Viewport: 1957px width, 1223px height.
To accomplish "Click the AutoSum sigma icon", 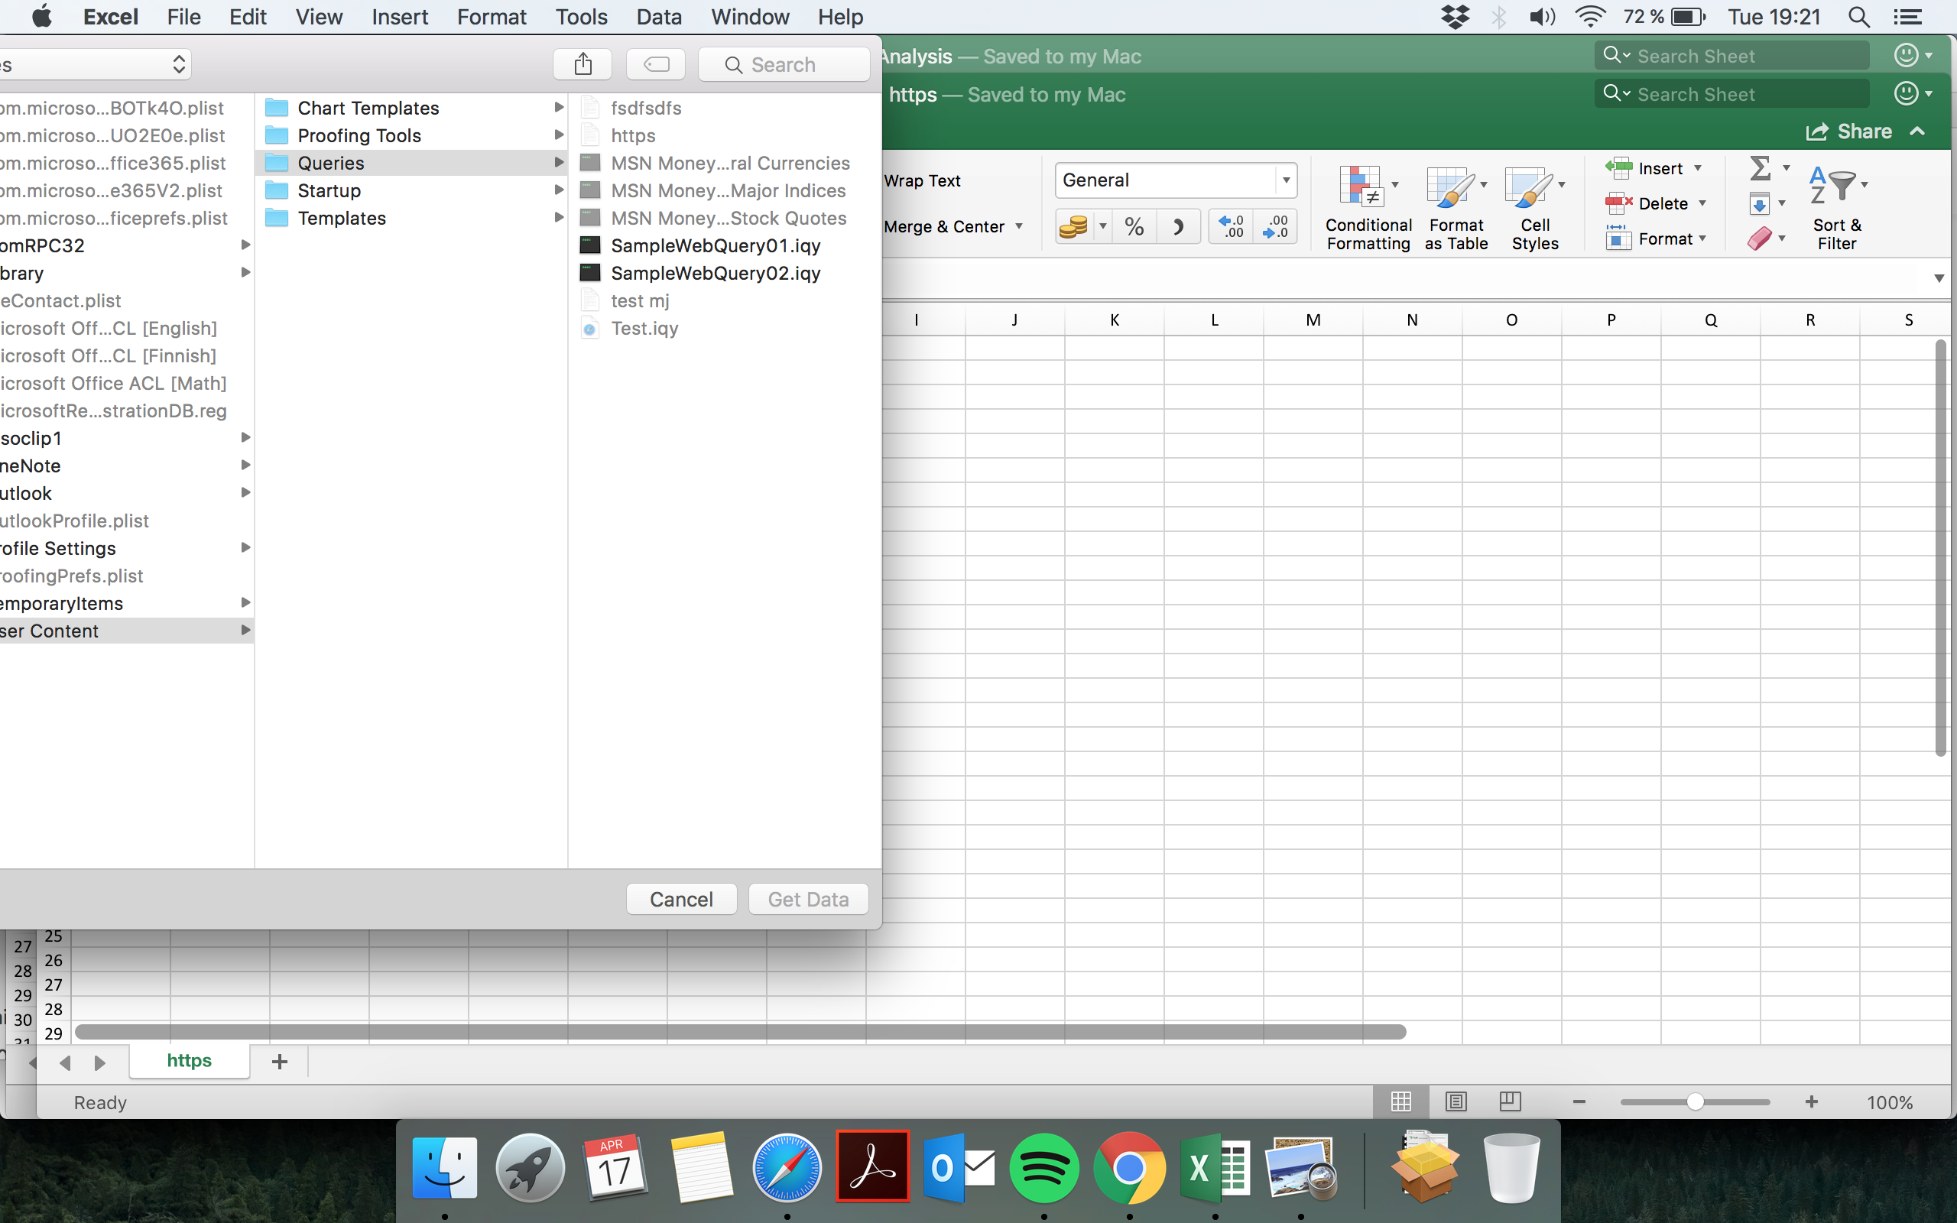I will point(1760,168).
